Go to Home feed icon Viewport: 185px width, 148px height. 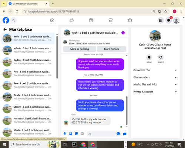tap(52, 20)
